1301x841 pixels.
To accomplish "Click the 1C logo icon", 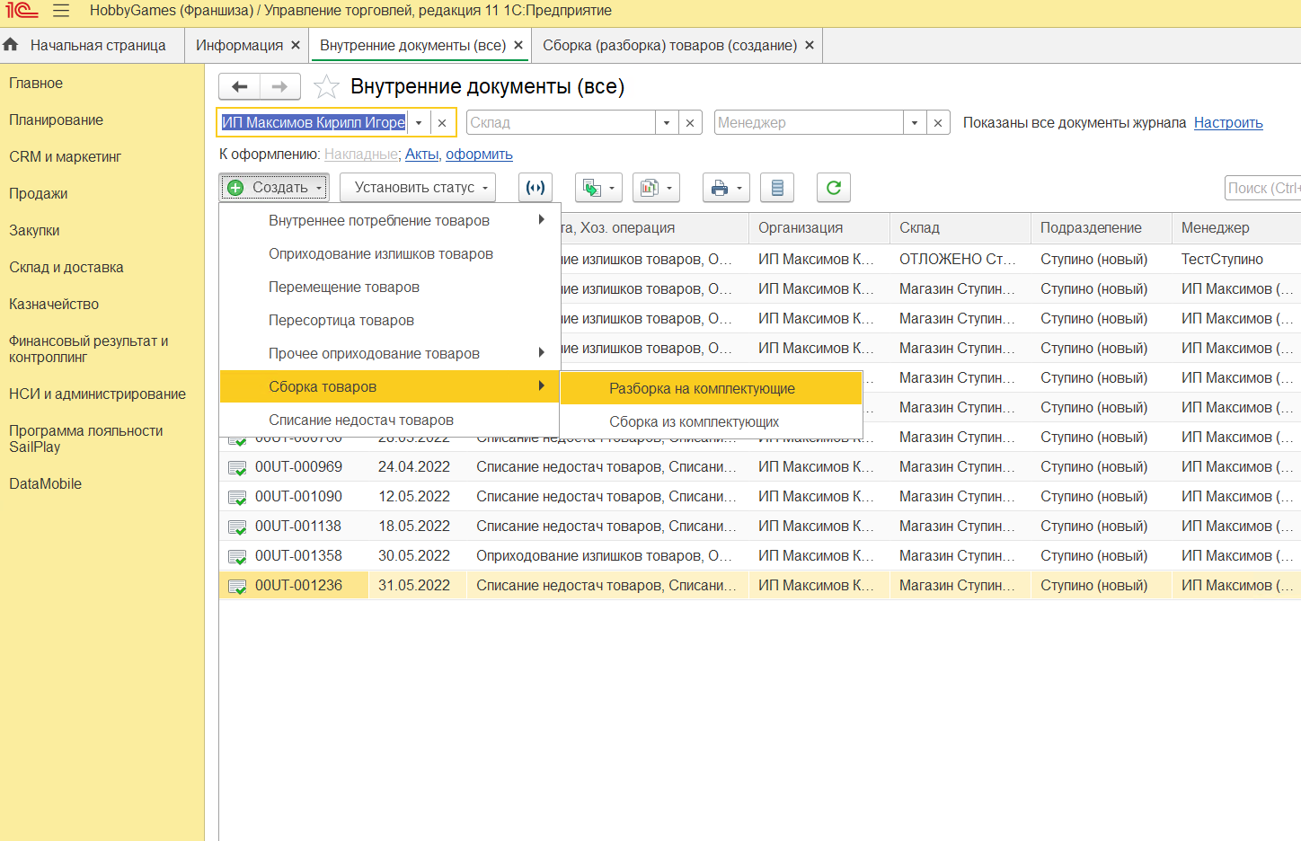I will pyautogui.click(x=22, y=11).
